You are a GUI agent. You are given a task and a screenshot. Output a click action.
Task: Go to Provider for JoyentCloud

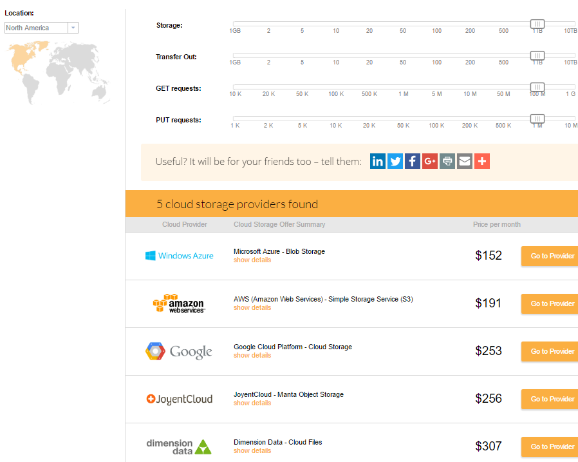[550, 399]
